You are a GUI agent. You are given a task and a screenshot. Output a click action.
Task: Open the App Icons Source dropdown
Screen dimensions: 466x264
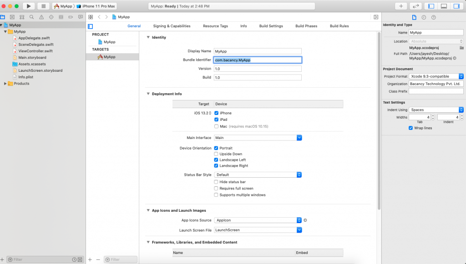coord(299,220)
